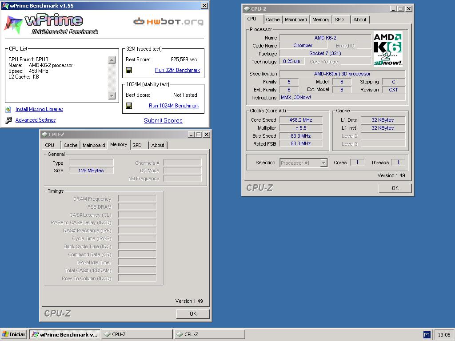Click the Multiplier x 5.5 value
The width and height of the screenshot is (455, 341).
(x=301, y=128)
